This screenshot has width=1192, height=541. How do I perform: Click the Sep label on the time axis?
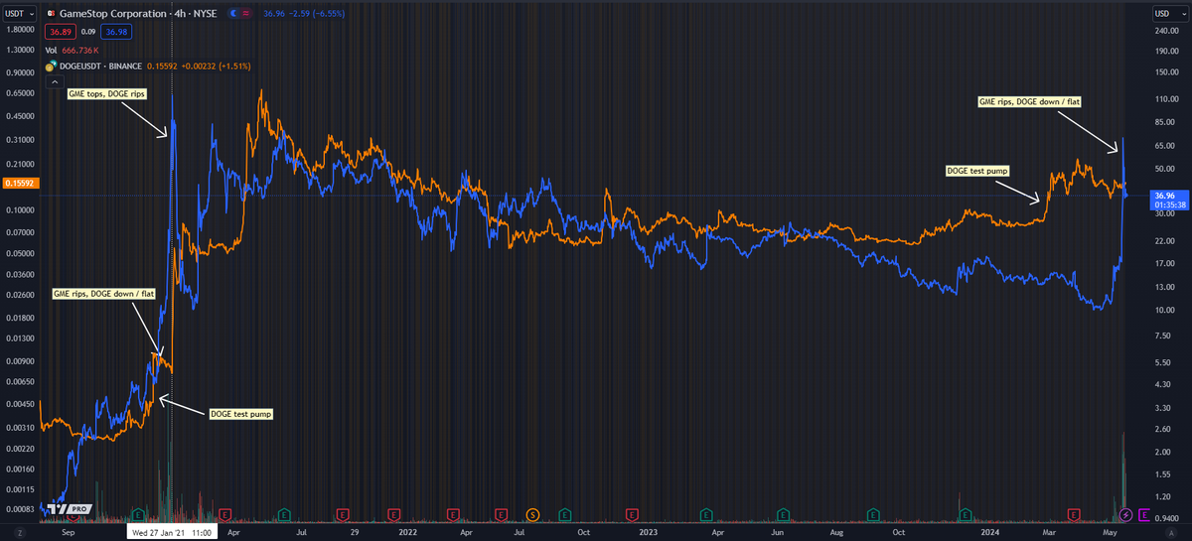pyautogui.click(x=68, y=532)
